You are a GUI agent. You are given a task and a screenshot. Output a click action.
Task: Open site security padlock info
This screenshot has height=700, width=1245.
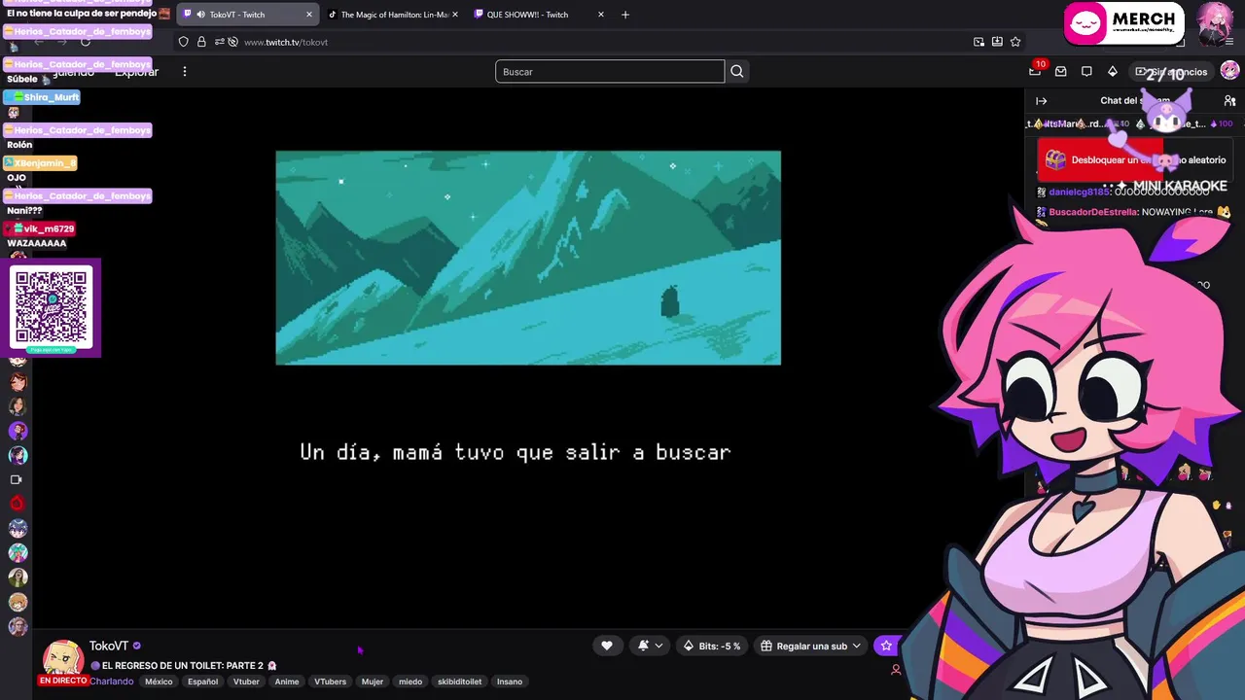pos(201,42)
